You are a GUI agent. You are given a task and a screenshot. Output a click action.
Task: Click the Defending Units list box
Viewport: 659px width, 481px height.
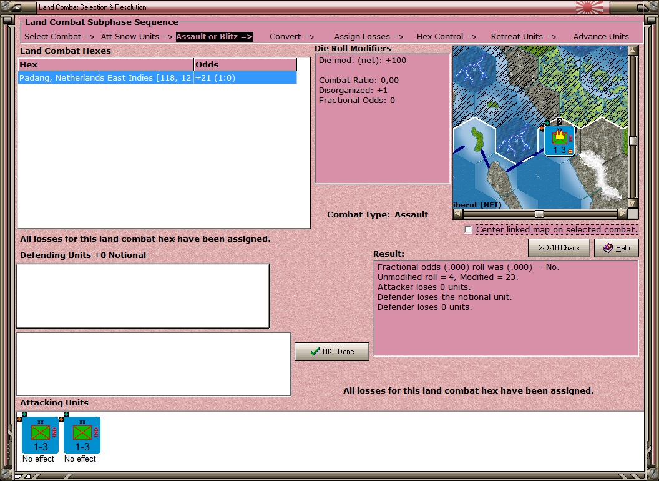click(x=143, y=296)
